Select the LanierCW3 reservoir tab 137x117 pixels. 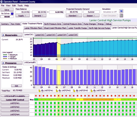point(51,35)
